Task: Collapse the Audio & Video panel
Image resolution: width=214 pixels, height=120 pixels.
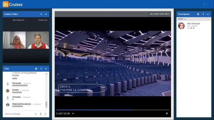Action: coord(46,14)
